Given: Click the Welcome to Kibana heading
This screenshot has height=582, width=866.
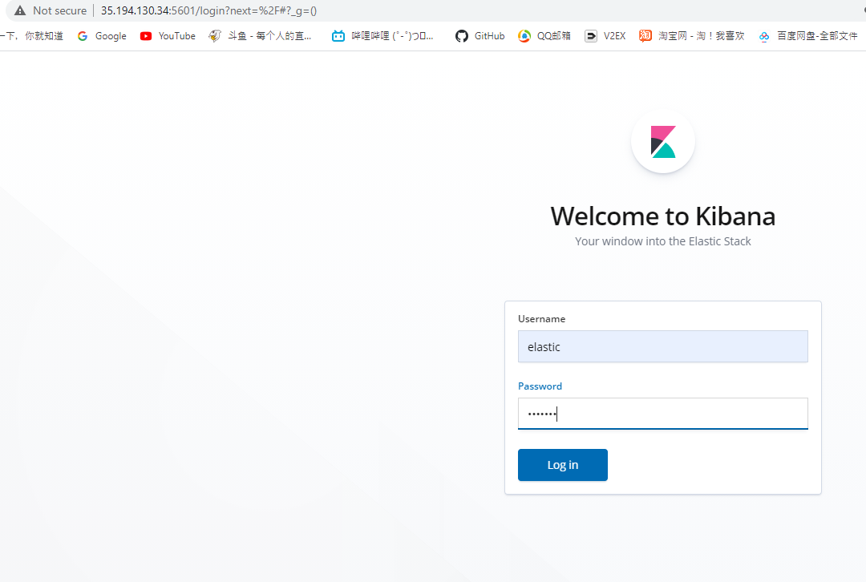Looking at the screenshot, I should pos(663,216).
